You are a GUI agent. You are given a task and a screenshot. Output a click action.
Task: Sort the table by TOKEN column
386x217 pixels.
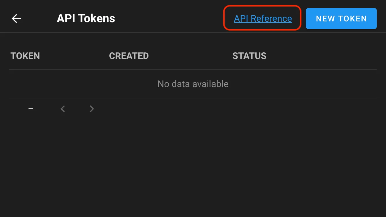[x=25, y=56]
